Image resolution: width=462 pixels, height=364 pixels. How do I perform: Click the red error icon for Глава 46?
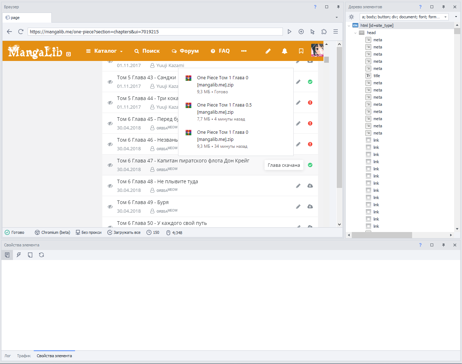coord(310,144)
